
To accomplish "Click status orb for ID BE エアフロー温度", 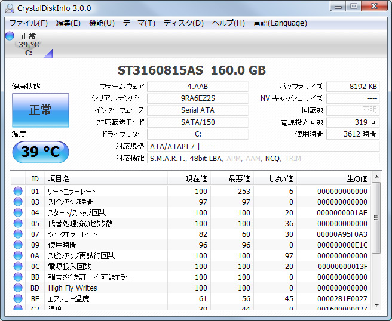I will tap(18, 298).
